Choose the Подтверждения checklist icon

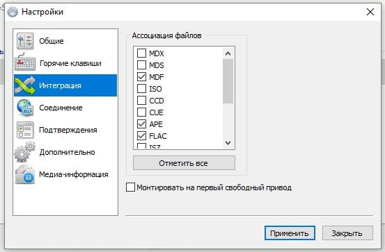25,130
